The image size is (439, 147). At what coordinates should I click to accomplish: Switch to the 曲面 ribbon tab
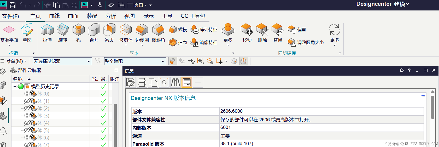pos(73,16)
